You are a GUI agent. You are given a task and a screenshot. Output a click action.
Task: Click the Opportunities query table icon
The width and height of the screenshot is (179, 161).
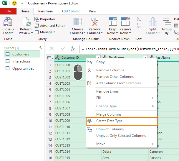point(8,68)
